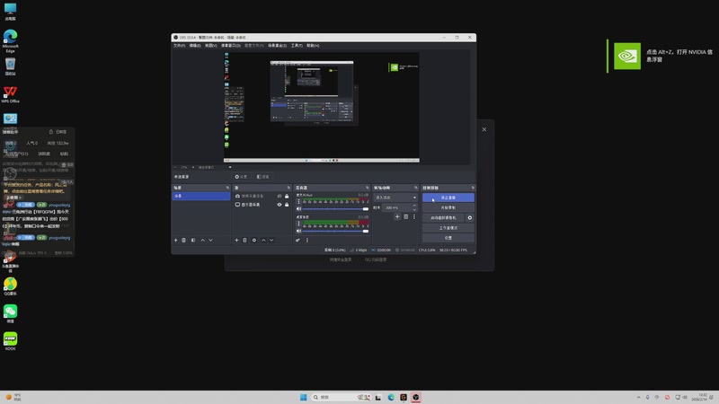The width and height of the screenshot is (719, 404).
Task: Mute the desktop audio channel
Action: point(299,231)
